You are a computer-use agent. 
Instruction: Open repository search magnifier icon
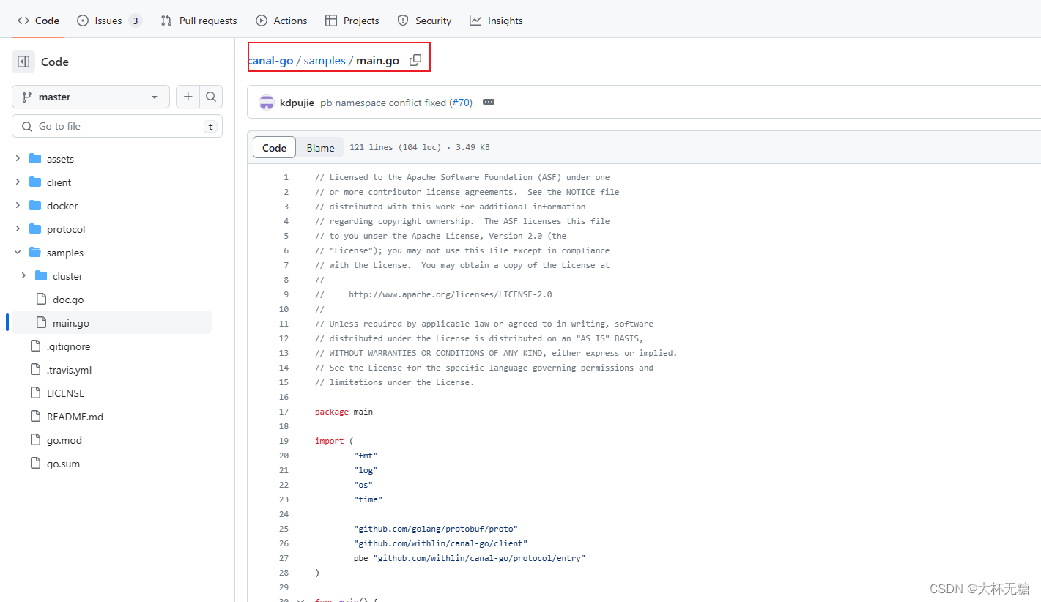[x=211, y=97]
